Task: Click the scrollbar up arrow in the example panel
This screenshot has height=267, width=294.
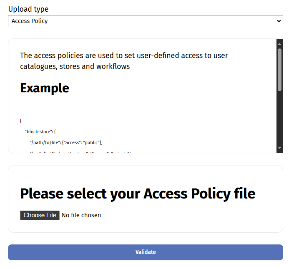Action: click(x=279, y=43)
